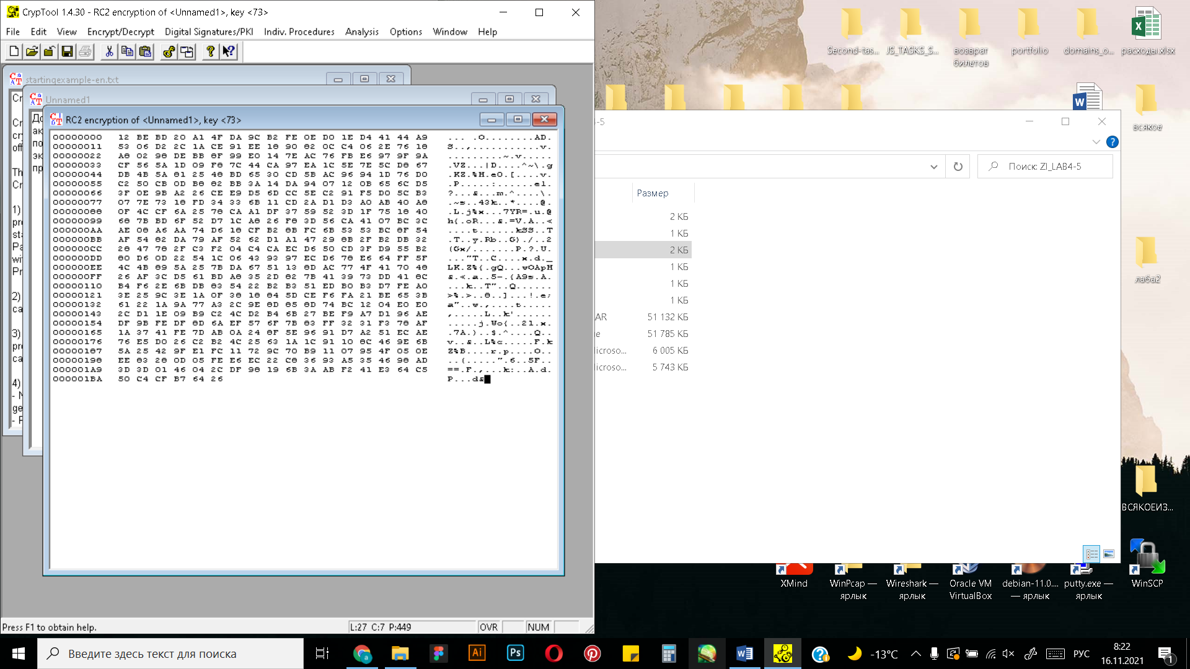Screen dimensions: 1190x669
Task: Click the Explorer search box Поиск: ZI_LAB4-5
Action: pyautogui.click(x=1045, y=166)
